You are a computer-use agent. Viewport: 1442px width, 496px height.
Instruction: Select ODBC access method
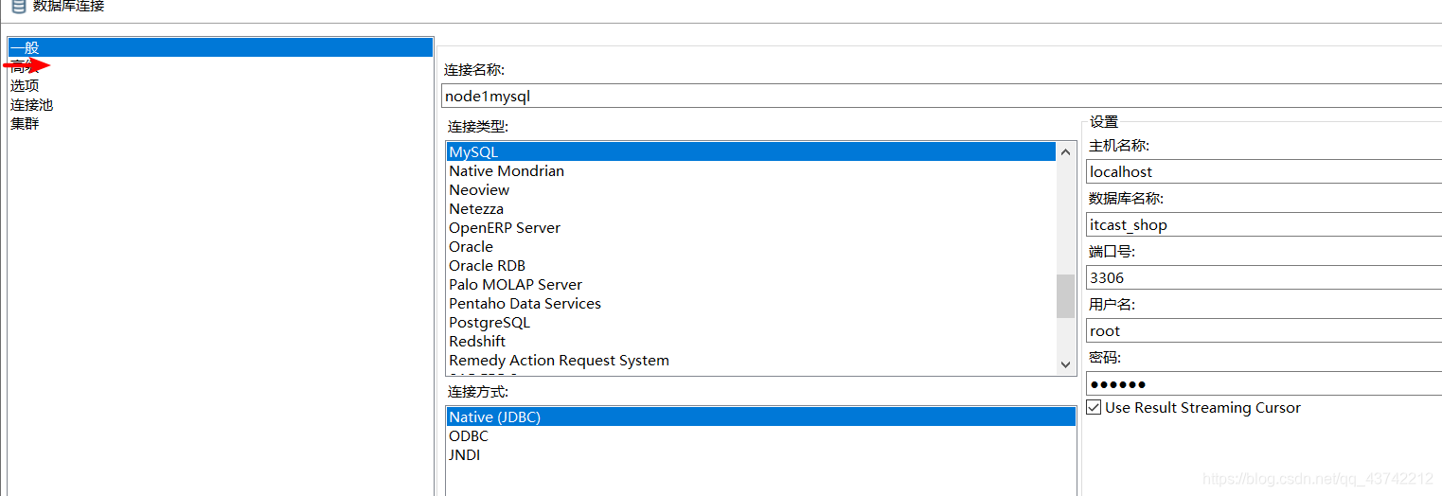click(x=469, y=435)
